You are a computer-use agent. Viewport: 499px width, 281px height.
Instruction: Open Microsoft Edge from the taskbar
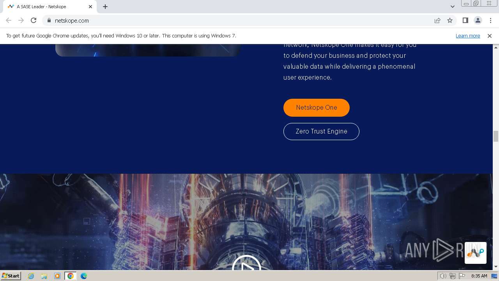tap(84, 276)
